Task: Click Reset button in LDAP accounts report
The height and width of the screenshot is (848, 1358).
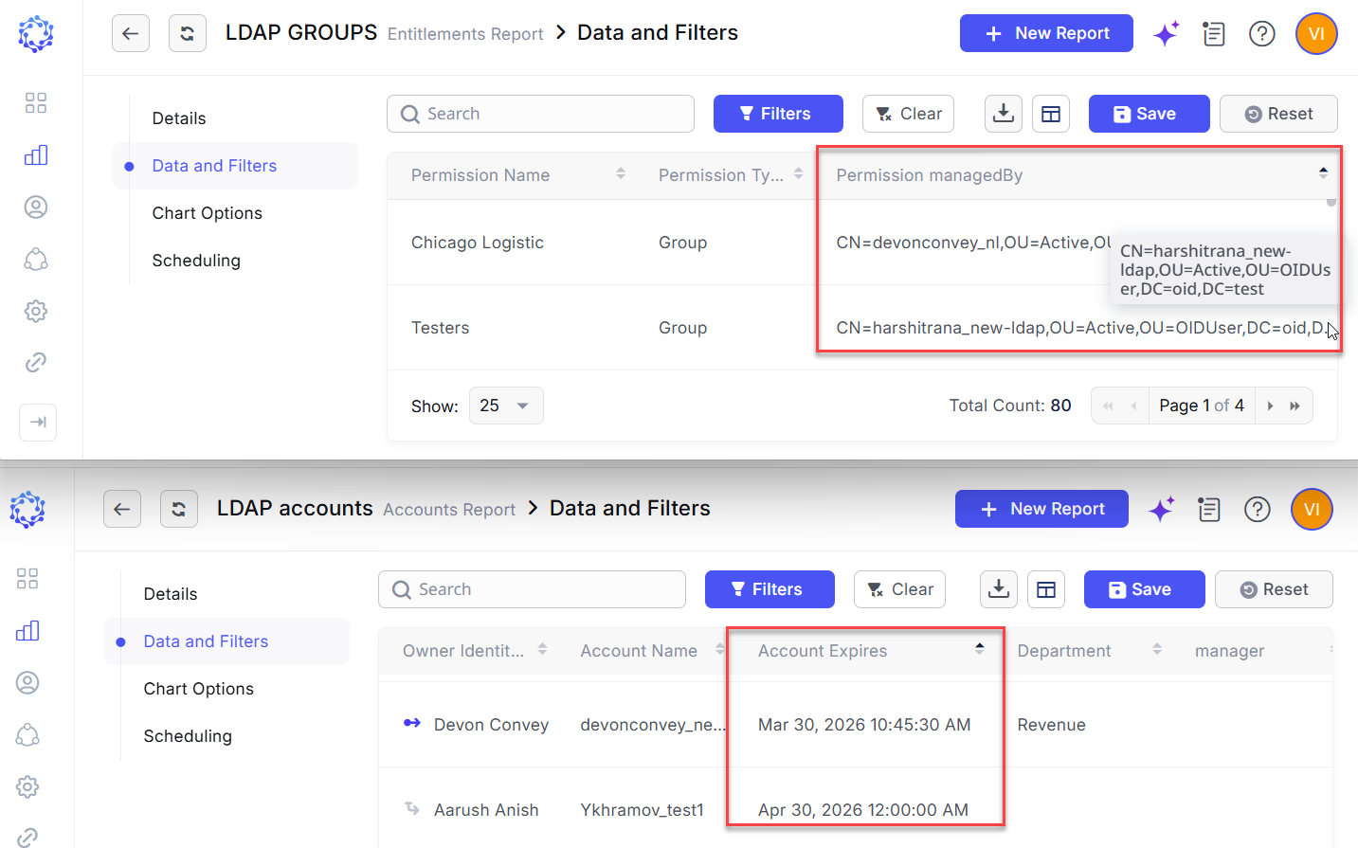Action: [1274, 589]
